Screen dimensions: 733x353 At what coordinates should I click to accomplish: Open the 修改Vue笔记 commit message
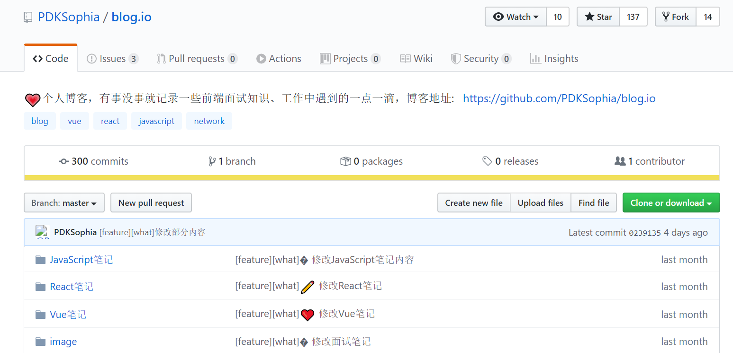point(305,314)
